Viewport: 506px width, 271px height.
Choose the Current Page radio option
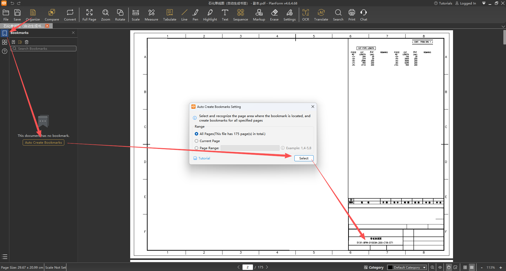(x=197, y=141)
